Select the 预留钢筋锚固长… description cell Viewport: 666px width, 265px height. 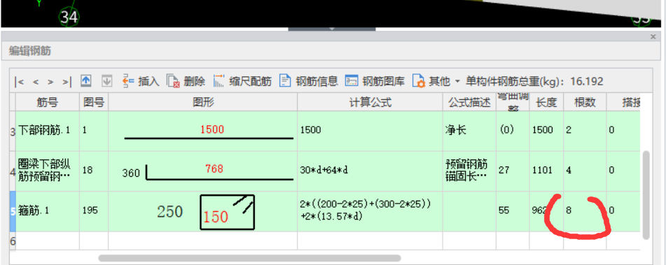(x=469, y=171)
